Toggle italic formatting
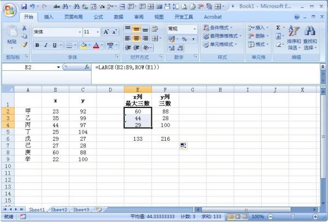 coord(45,45)
